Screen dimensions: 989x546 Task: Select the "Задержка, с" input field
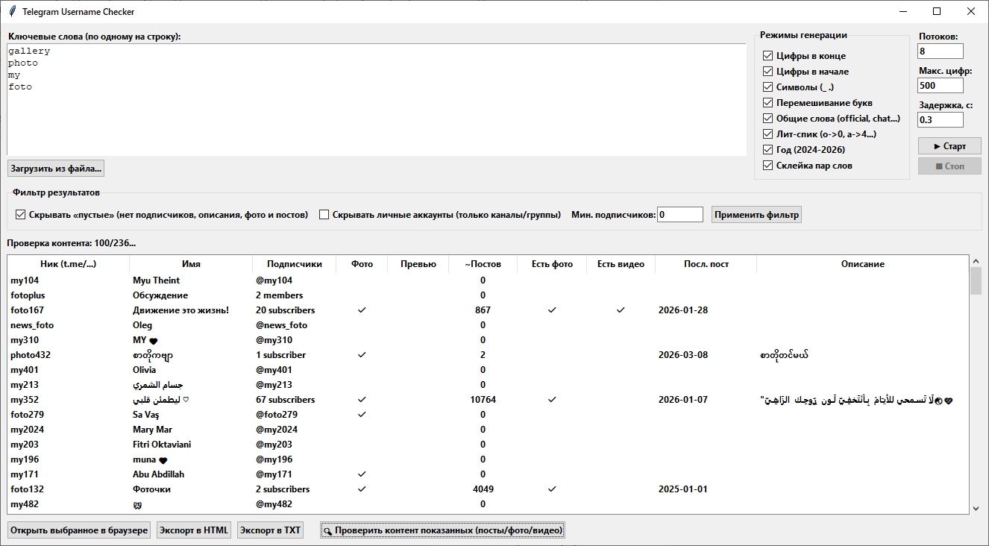941,120
